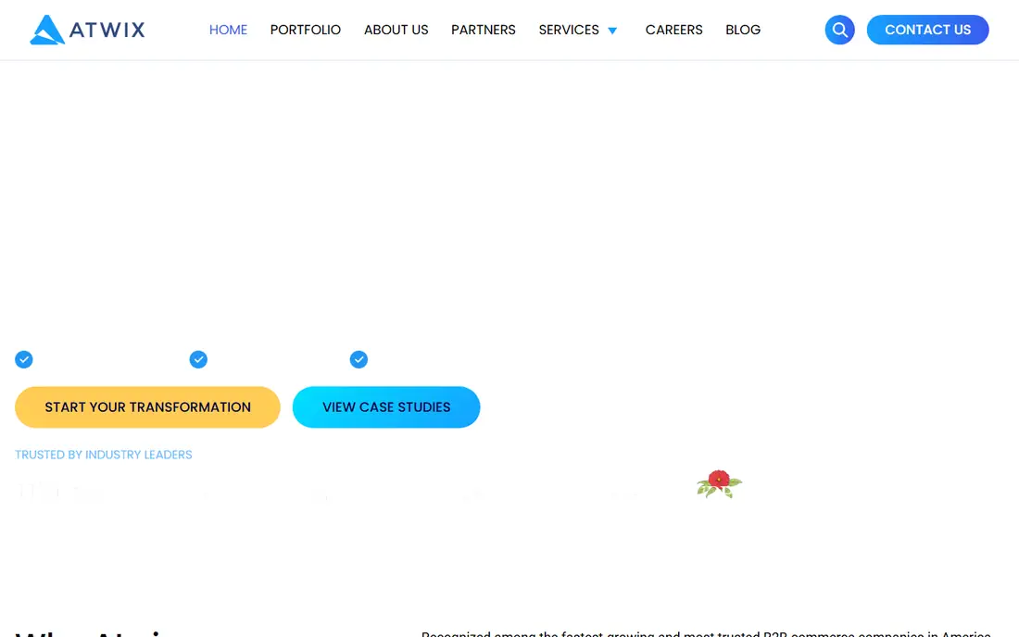Click Start Your Transformation button
The image size is (1019, 637).
147,407
